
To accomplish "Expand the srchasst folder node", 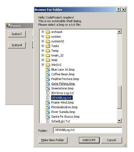I will (x=43, y=32).
